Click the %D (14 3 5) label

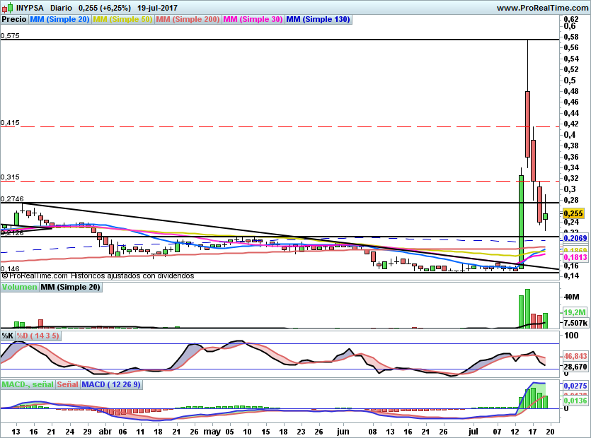click(x=38, y=336)
